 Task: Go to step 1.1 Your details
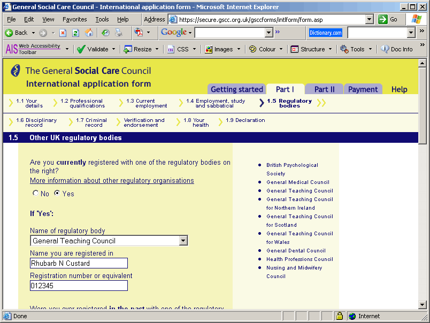click(29, 103)
